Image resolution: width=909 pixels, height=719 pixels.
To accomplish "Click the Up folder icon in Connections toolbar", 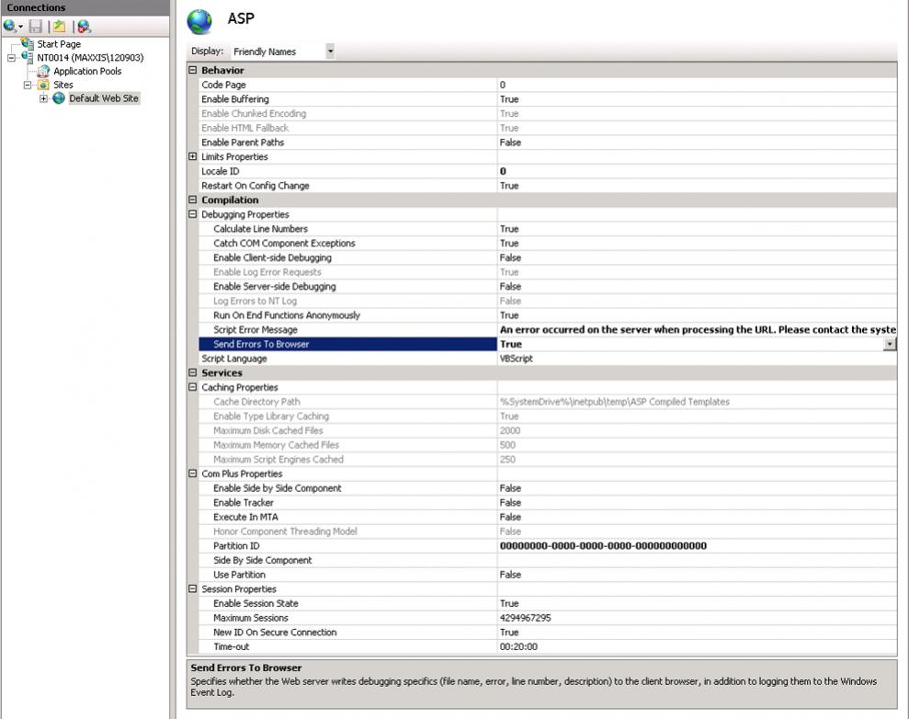I will click(59, 26).
